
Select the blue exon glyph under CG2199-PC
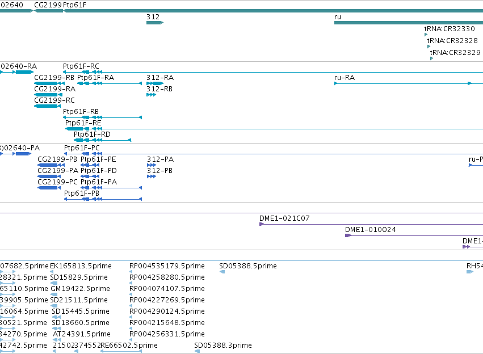click(x=49, y=188)
